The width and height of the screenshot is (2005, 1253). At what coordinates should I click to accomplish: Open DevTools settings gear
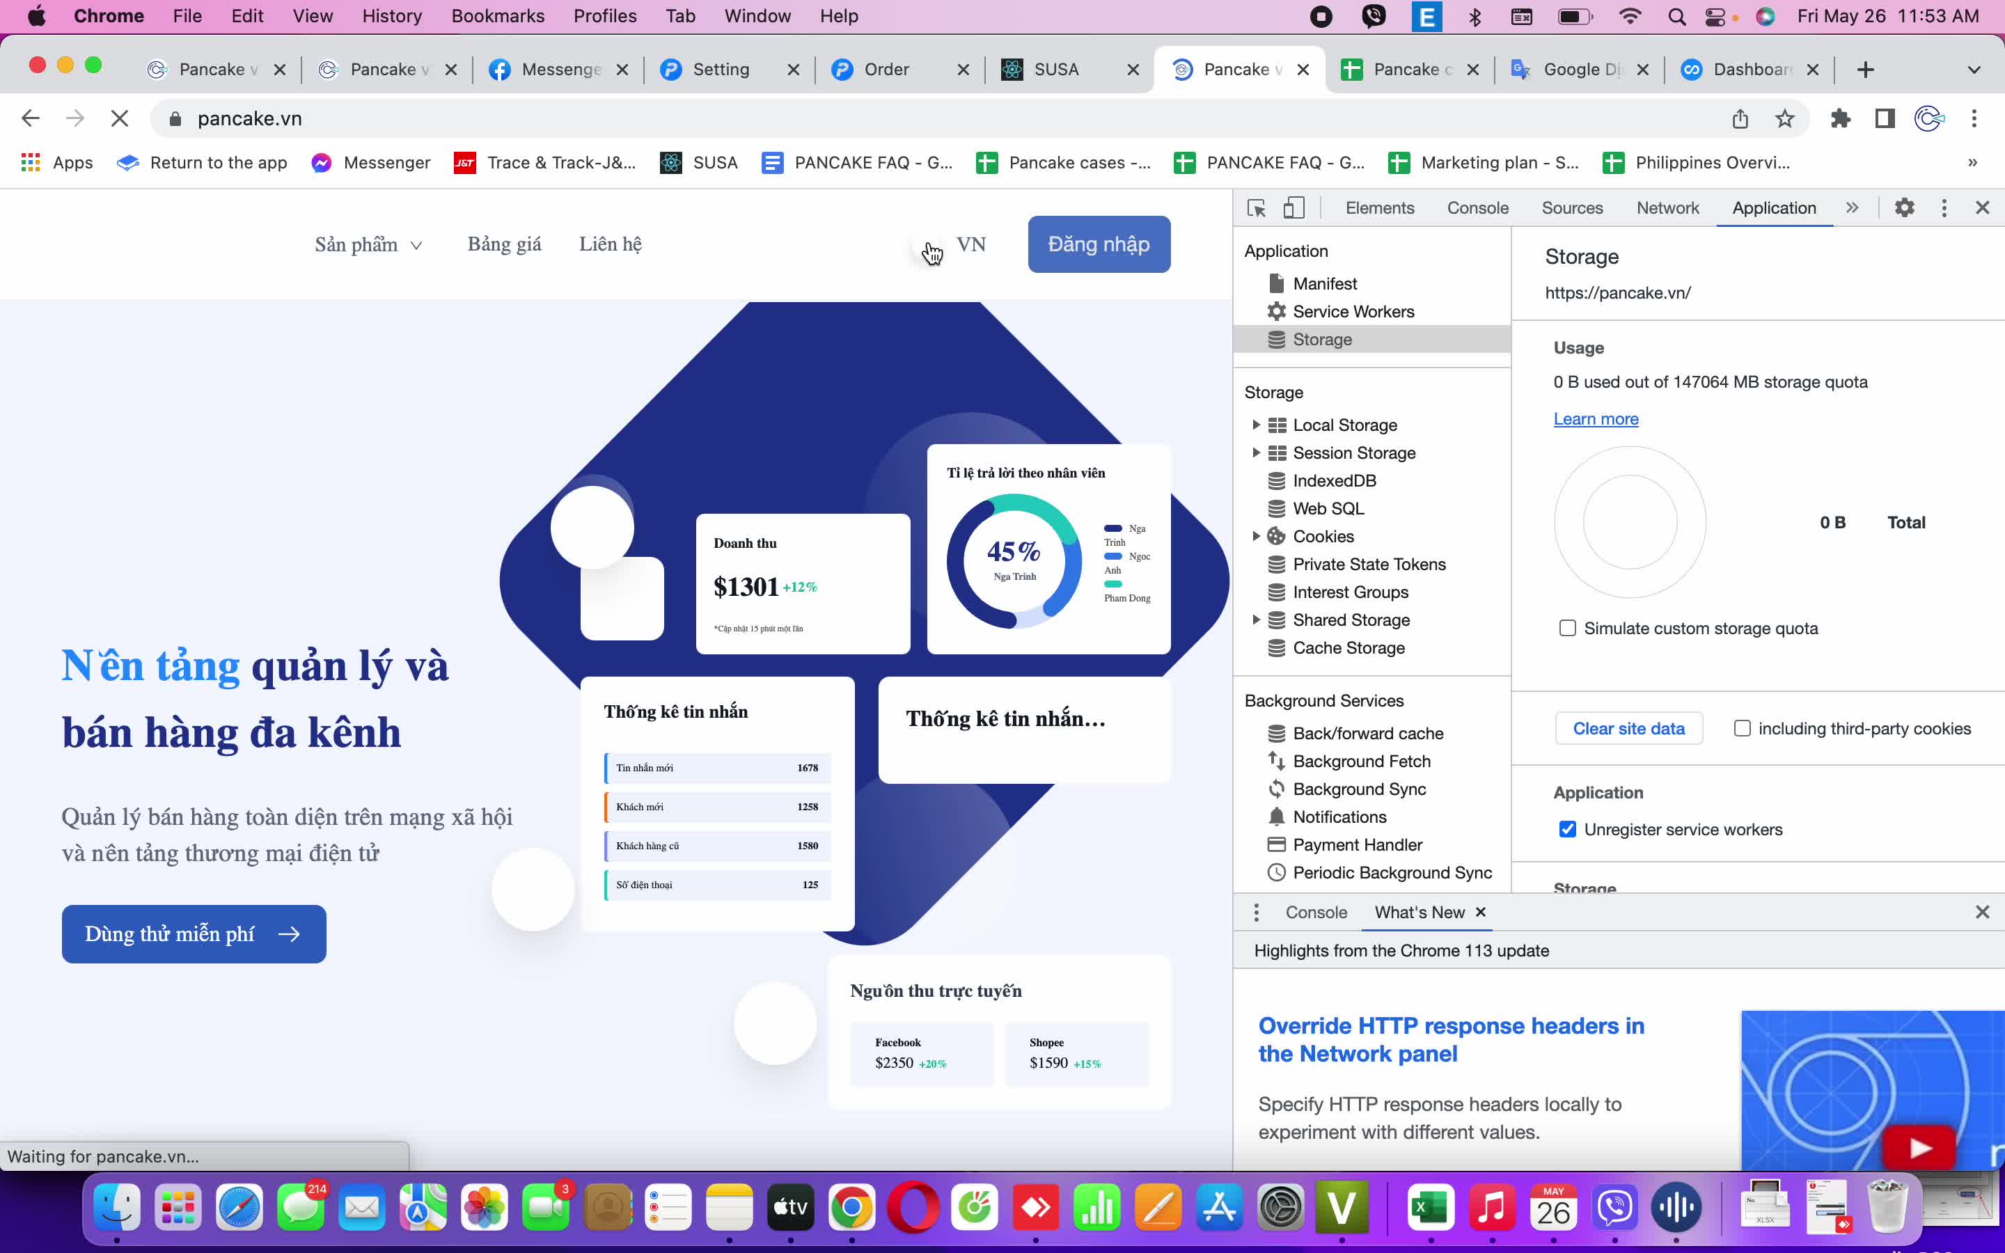pos(1904,208)
